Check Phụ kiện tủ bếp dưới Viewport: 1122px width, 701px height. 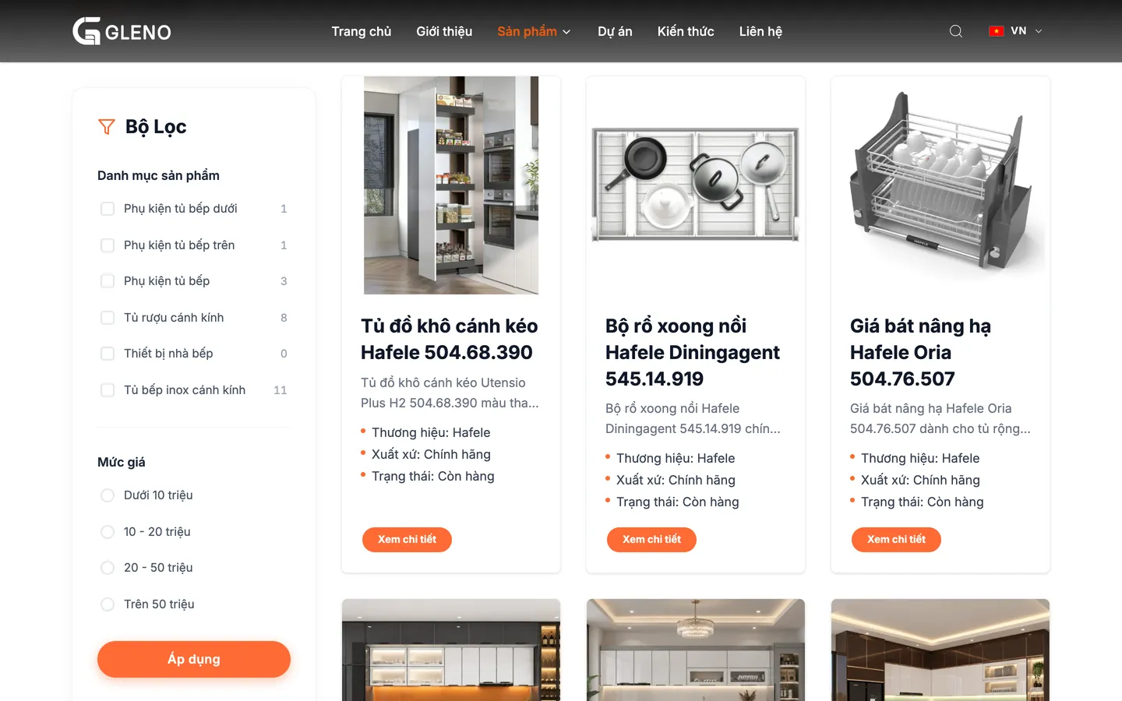click(x=108, y=209)
